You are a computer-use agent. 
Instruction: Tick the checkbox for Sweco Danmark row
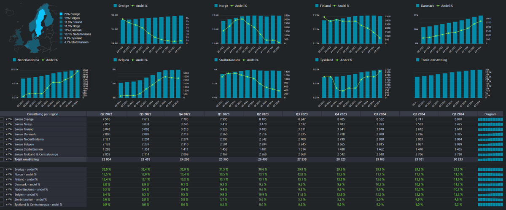pyautogui.click(x=2, y=135)
